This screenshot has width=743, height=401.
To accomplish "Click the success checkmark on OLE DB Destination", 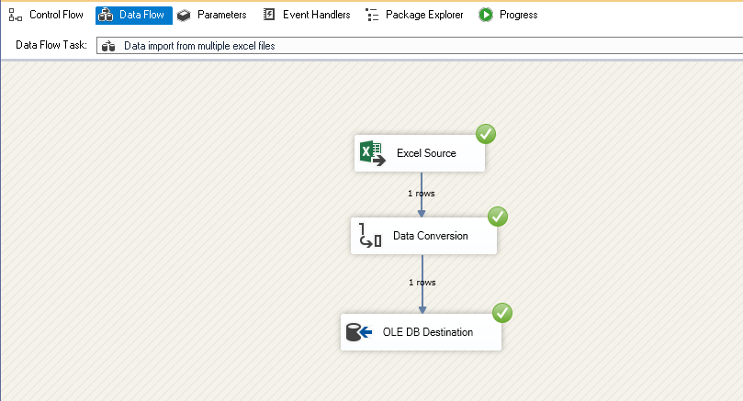I will click(x=502, y=313).
